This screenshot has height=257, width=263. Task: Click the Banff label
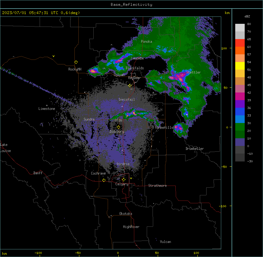38,173
